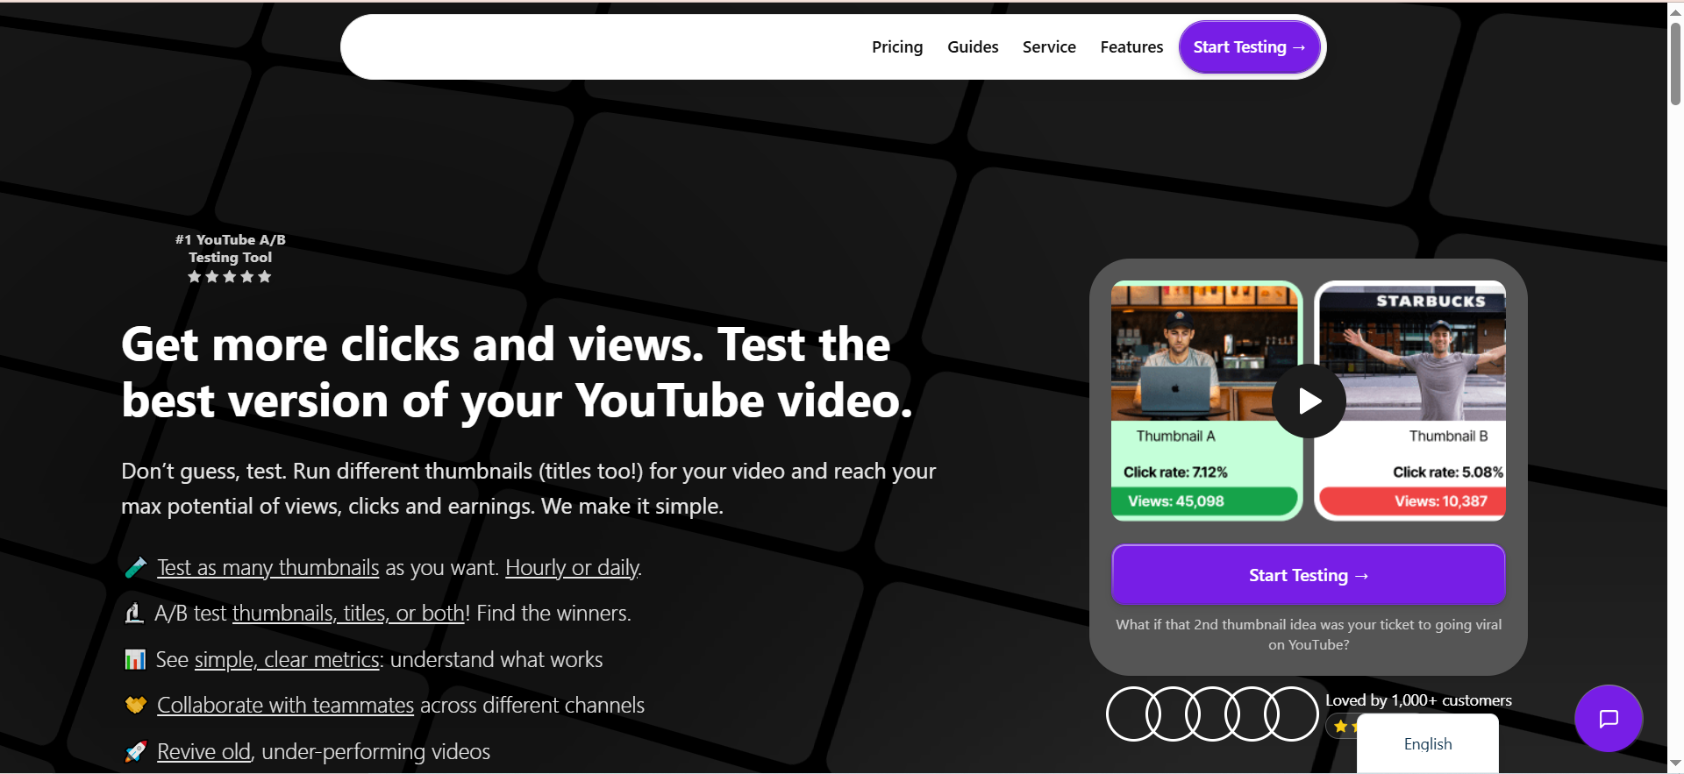1684x774 pixels.
Task: Click 'What if that 2nd thumbnail idea' caption
Action: point(1309,635)
